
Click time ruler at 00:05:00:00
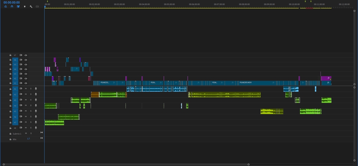(169, 4)
